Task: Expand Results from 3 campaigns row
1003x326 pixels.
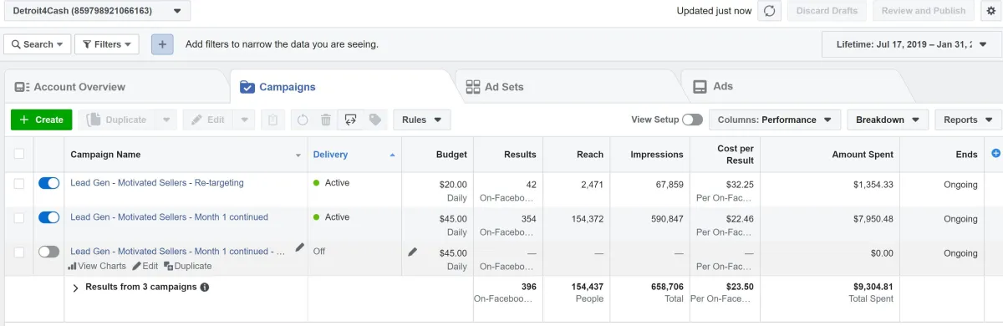Action: [75, 288]
